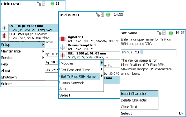186x117 pixels.
Task: Click the wrench icon in 11:44 window
Action: (39, 4)
